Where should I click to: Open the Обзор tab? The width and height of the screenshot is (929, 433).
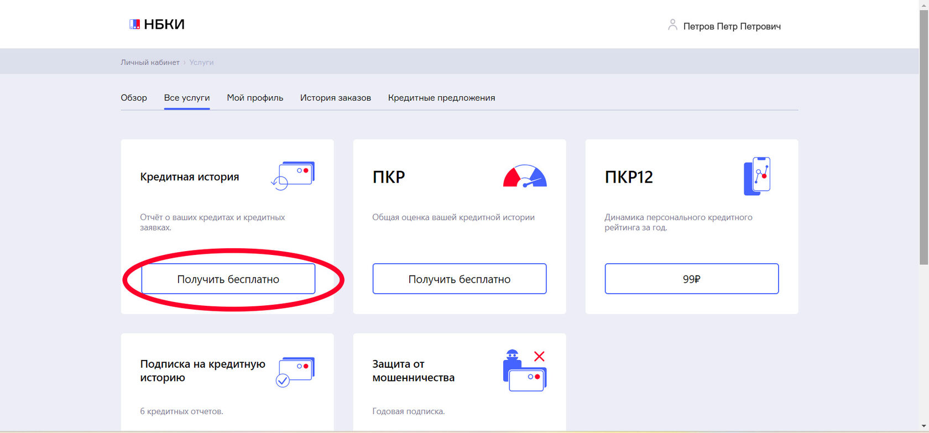(x=134, y=98)
